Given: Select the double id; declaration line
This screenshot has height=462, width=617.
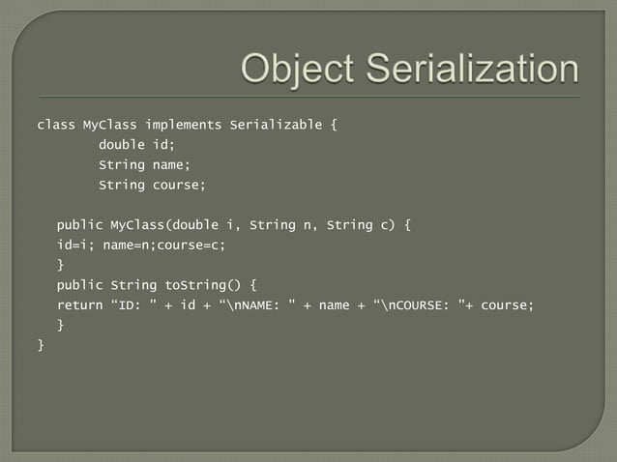Looking at the screenshot, I should pyautogui.click(x=136, y=145).
